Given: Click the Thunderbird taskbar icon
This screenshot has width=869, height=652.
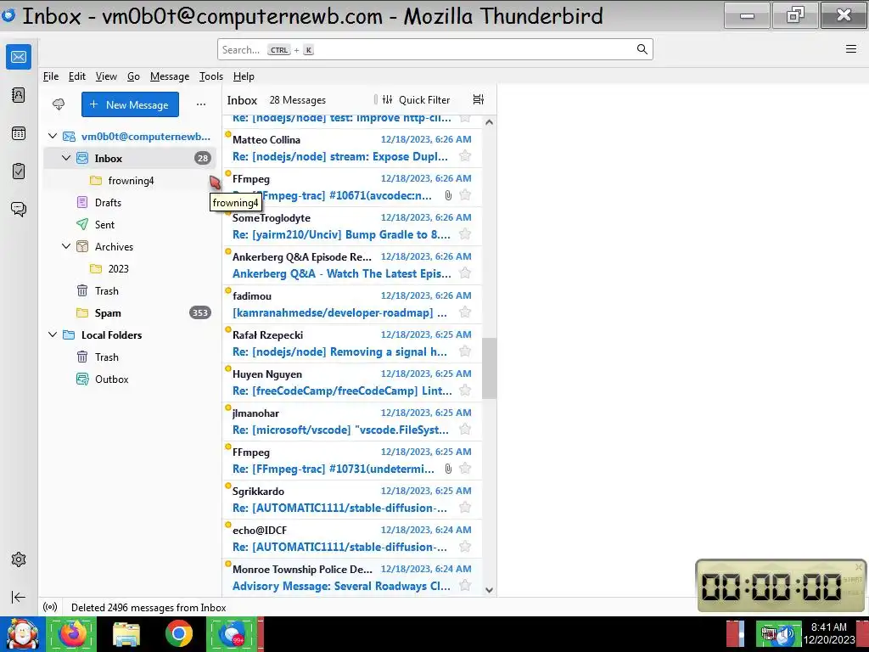Looking at the screenshot, I should 232,633.
